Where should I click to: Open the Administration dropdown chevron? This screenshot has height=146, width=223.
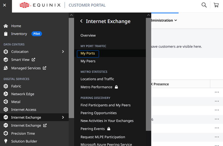coord(176,20)
